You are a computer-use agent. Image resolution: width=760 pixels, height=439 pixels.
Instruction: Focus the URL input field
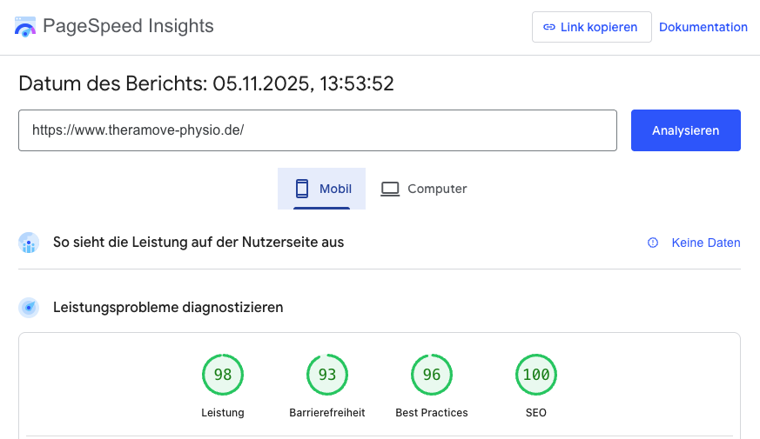click(318, 130)
